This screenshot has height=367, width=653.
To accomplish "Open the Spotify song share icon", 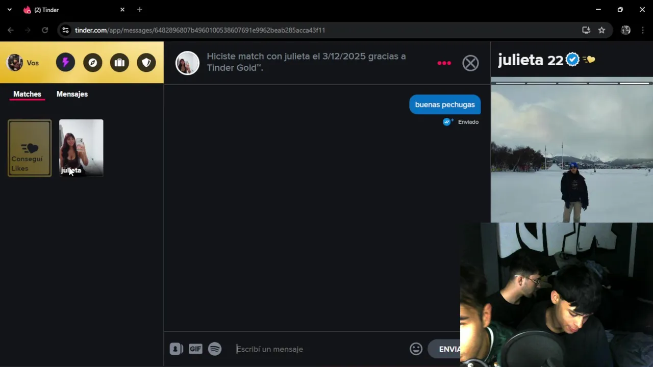I will click(x=215, y=349).
